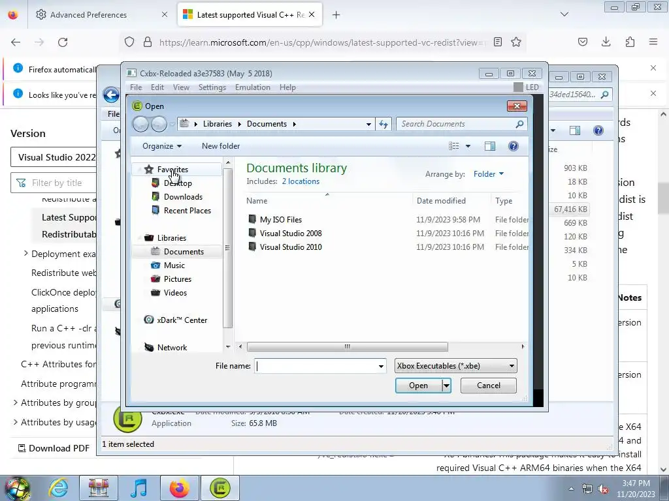Screen dimensions: 669x501
Task: Expand the address bar path dropdown
Action: coord(368,125)
